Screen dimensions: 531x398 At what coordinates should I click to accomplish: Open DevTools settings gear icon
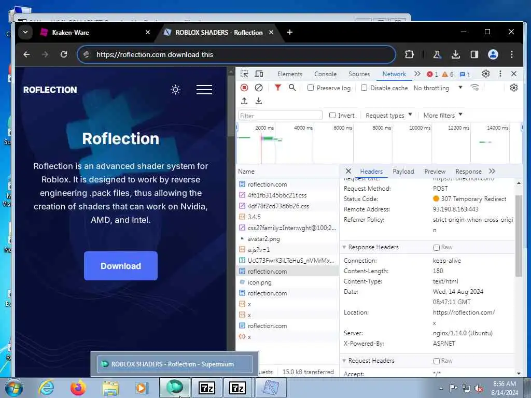tap(485, 74)
